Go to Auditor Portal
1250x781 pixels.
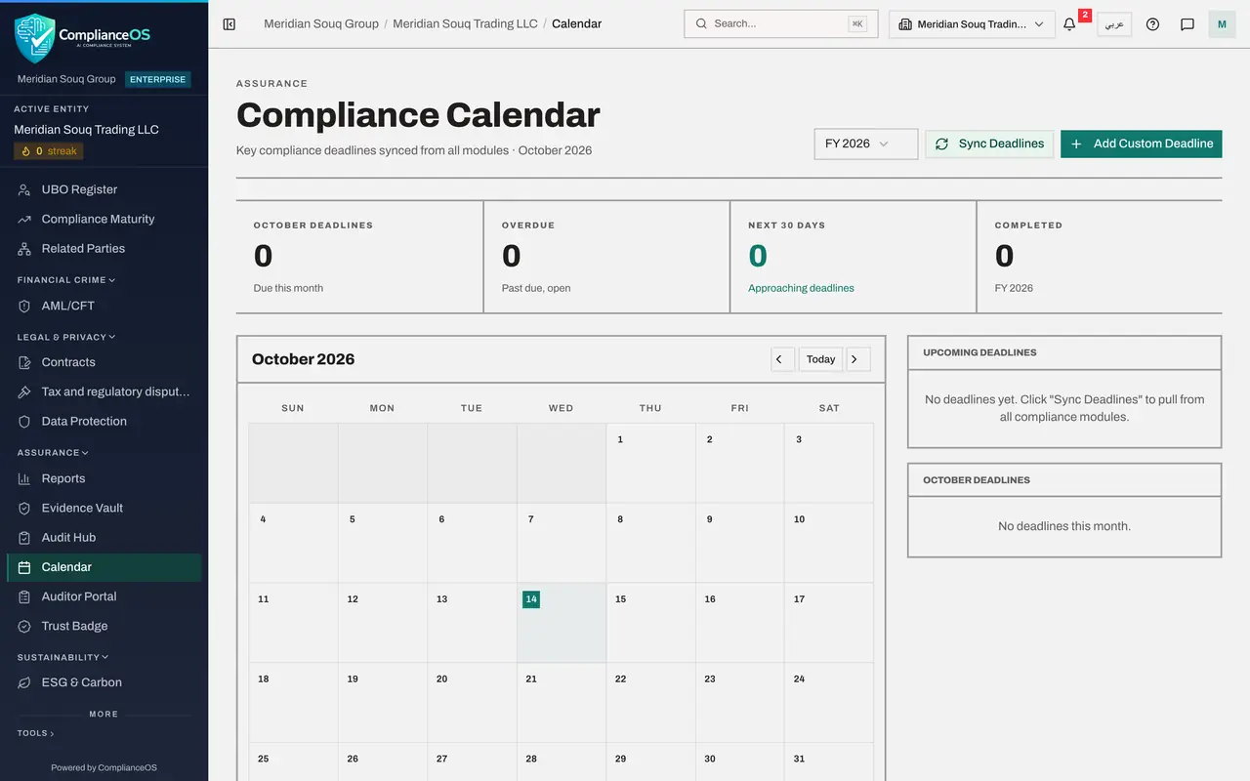pos(104,596)
